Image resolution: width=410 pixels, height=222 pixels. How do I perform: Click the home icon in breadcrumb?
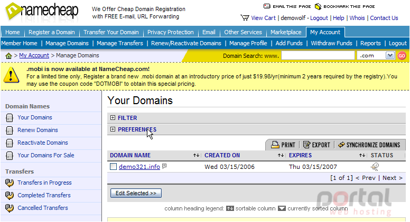pos(8,56)
